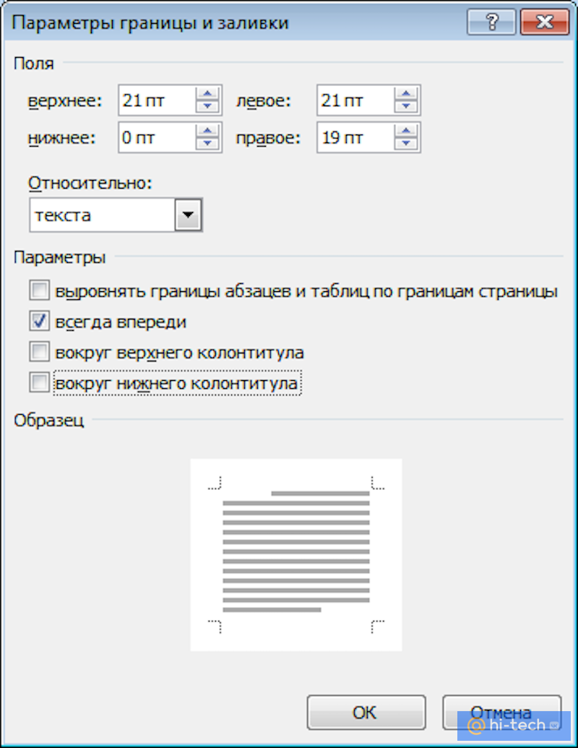Image resolution: width=578 pixels, height=748 pixels.
Task: Check the вокруг нижнего колонтитула option
Action: [x=39, y=382]
